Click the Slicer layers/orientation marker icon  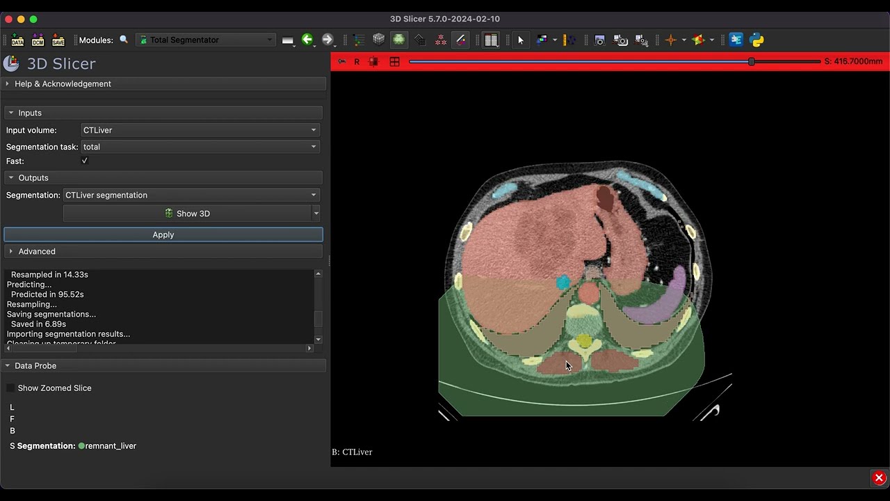698,40
